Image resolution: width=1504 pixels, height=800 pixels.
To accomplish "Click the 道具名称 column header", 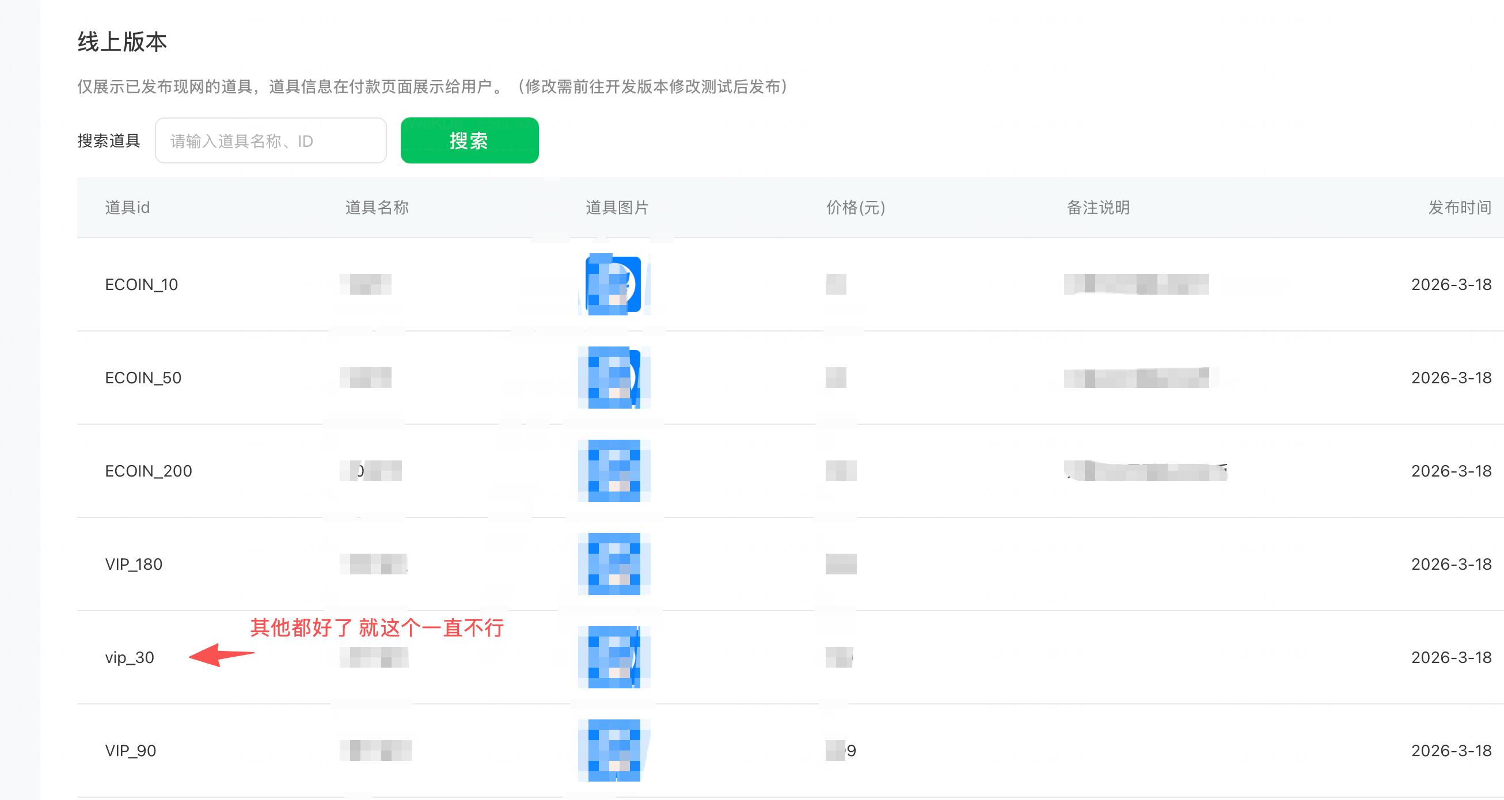I will coord(377,208).
